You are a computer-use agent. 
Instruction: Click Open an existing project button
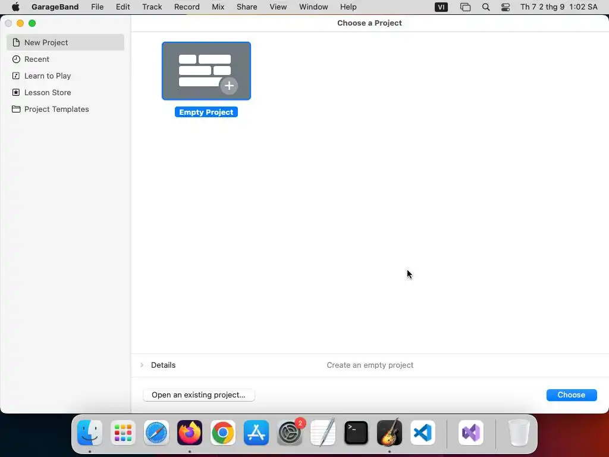tap(199, 395)
